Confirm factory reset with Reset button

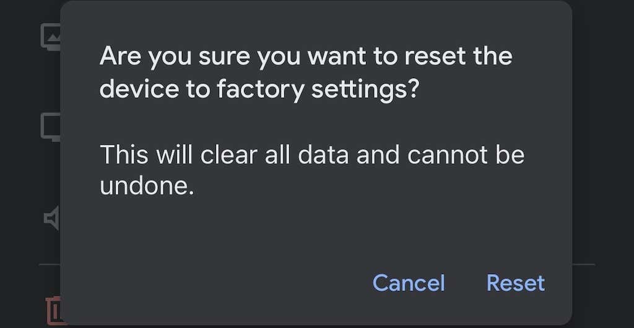[515, 283]
